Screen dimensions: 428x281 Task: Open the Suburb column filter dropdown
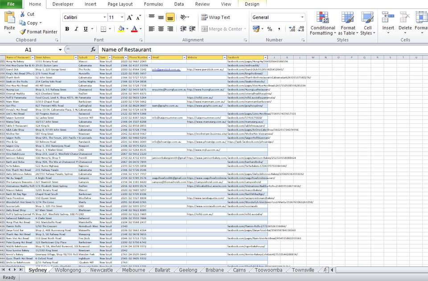pyautogui.click(x=97, y=57)
